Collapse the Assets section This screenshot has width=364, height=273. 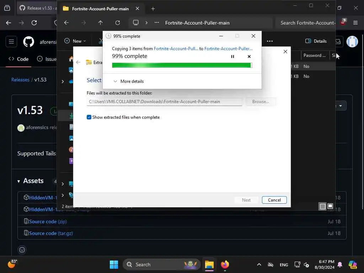coord(31,181)
